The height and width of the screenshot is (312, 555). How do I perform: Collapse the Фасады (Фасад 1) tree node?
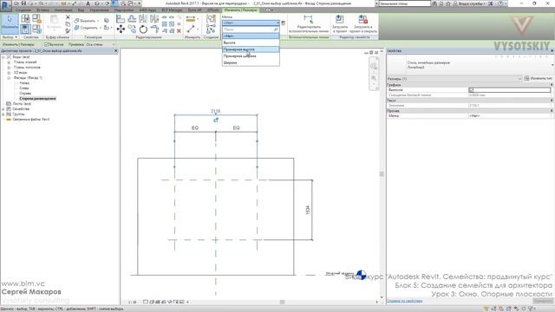(x=9, y=77)
